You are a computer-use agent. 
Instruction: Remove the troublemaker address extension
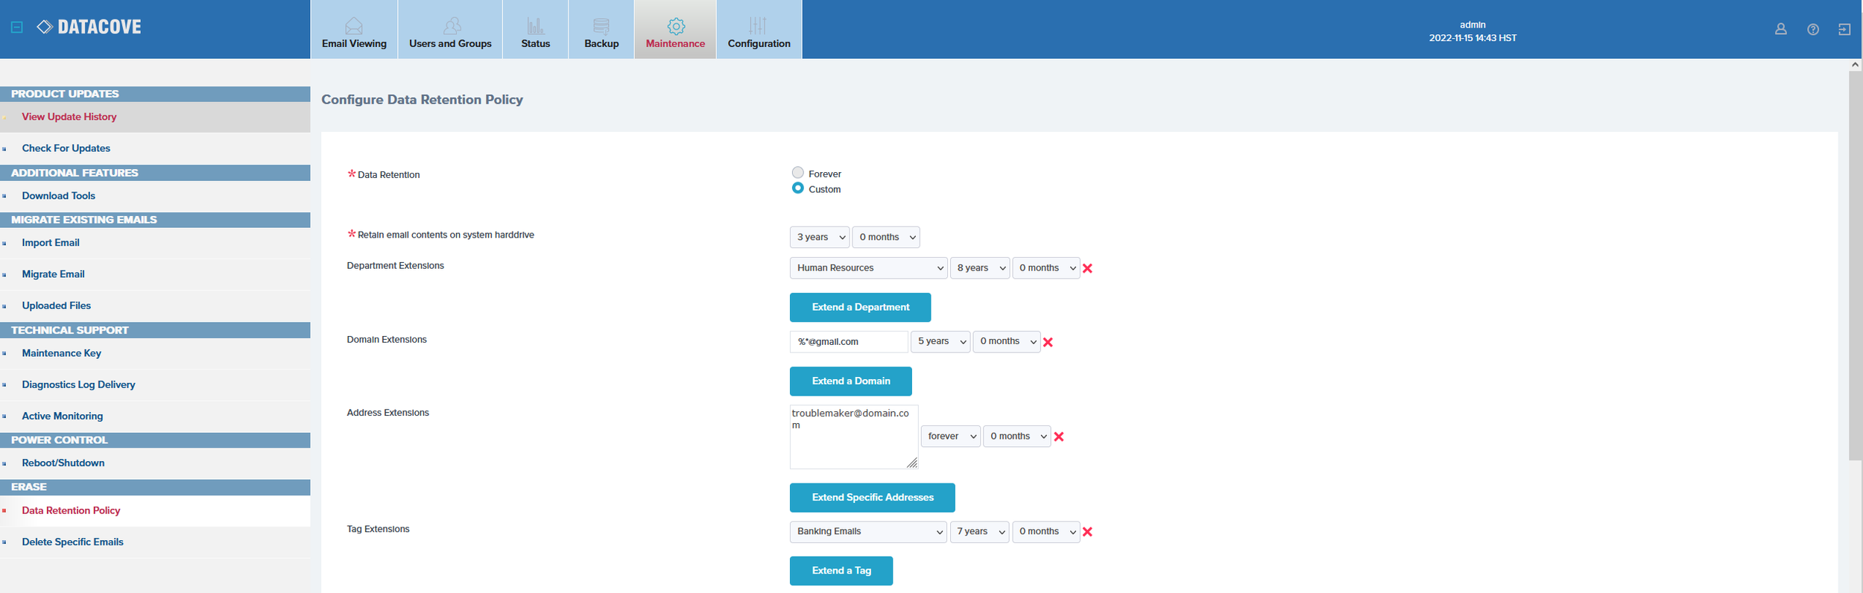(x=1058, y=437)
